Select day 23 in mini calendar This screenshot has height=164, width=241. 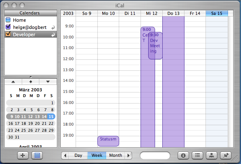tap(10, 130)
